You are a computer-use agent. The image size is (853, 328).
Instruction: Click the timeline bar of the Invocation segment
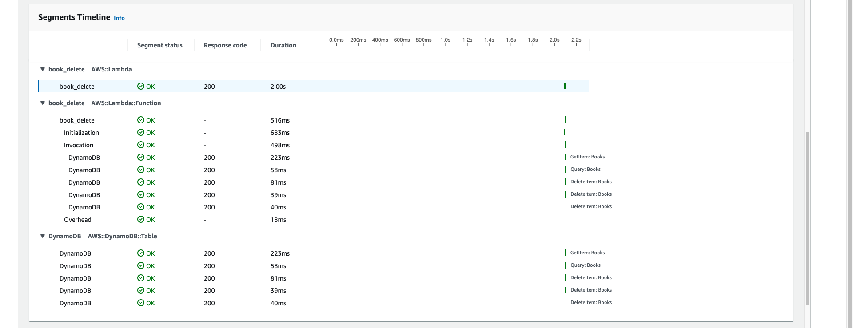click(566, 144)
